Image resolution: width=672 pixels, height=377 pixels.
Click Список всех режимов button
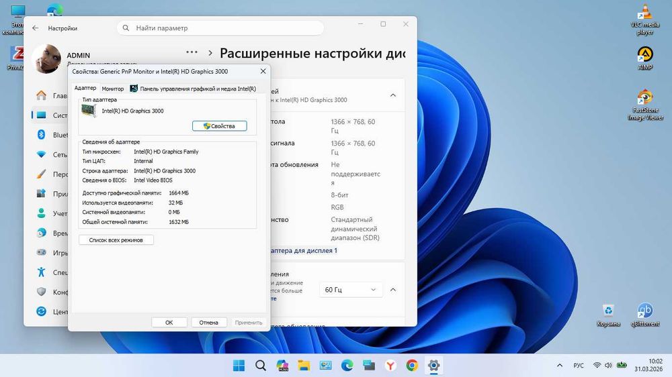coord(116,240)
